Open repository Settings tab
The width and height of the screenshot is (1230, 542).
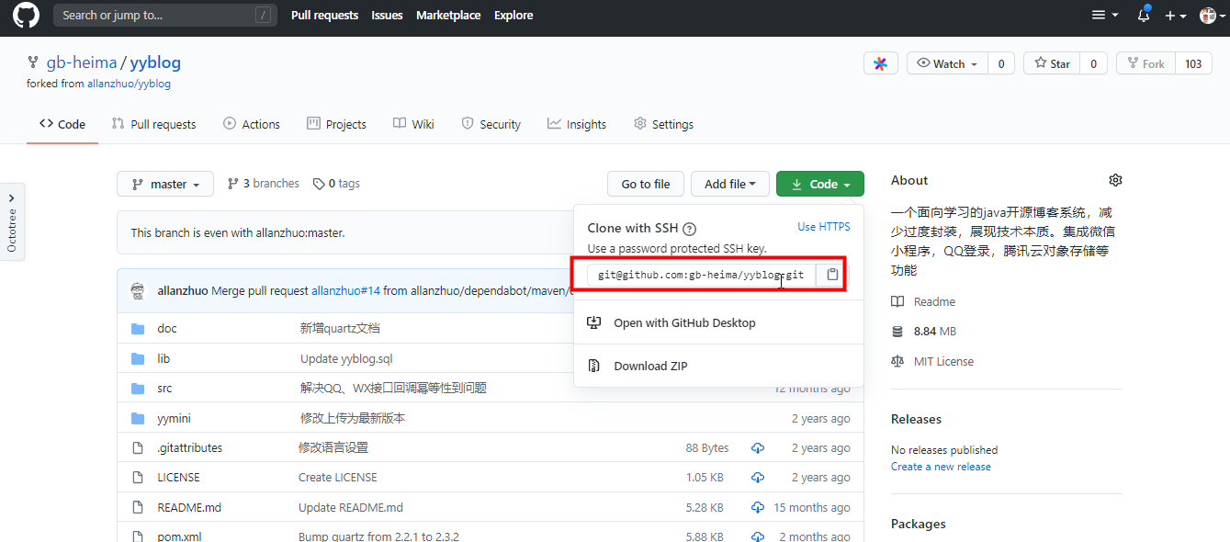click(x=663, y=124)
